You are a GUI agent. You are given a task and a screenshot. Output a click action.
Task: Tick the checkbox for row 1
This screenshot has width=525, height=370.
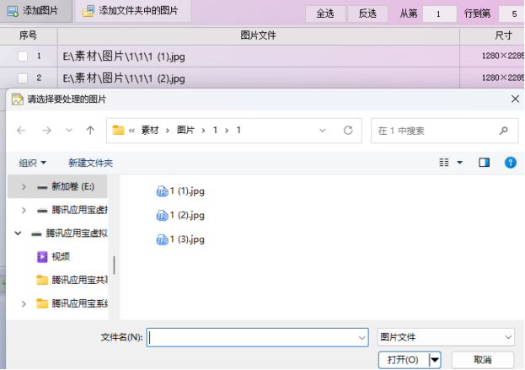click(23, 56)
